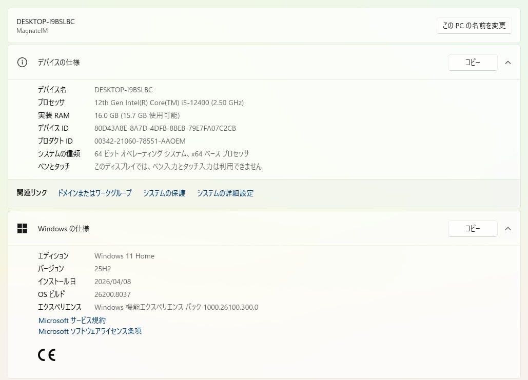This screenshot has width=528, height=380.
Task: Copy Windows specs with コピー button
Action: [x=473, y=229]
